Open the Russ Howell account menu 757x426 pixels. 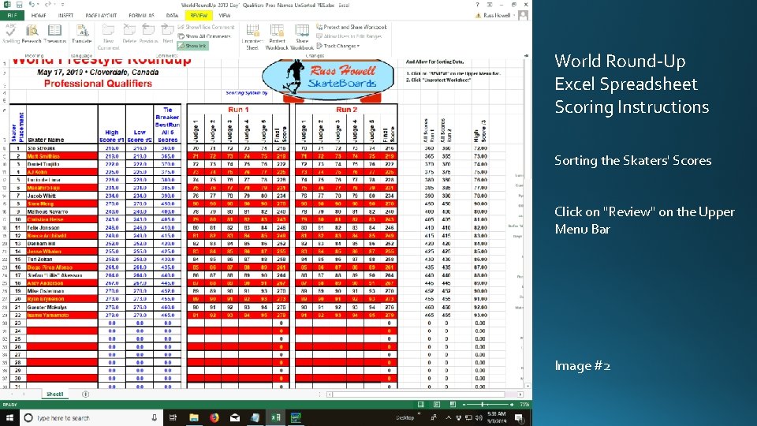[x=500, y=16]
